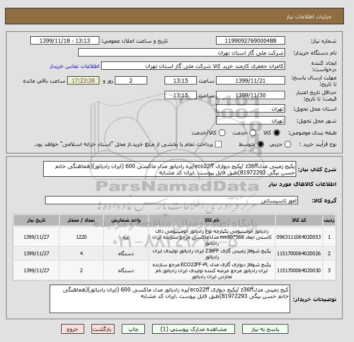Click the دستگاه unit in row 3
The image size is (354, 342).
tap(126, 270)
